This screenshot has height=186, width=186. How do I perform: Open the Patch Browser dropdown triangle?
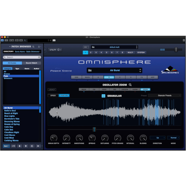pos(10,46)
